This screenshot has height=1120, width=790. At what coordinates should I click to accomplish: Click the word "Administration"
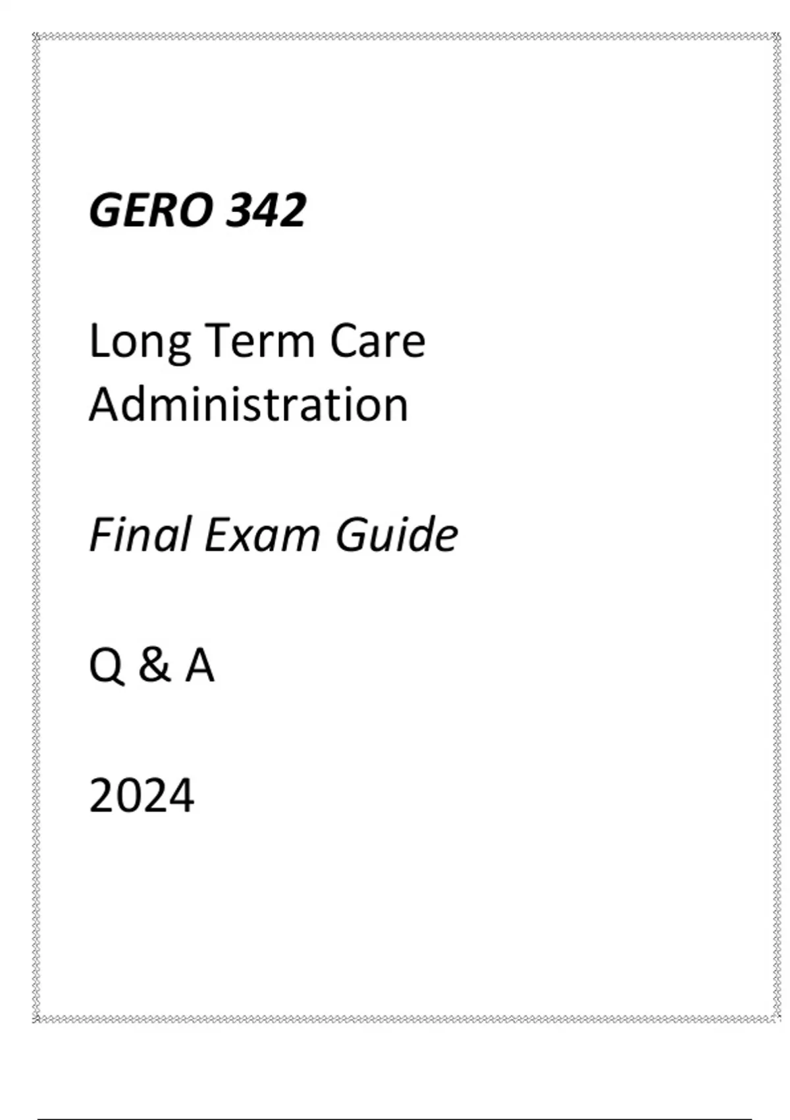coord(249,404)
